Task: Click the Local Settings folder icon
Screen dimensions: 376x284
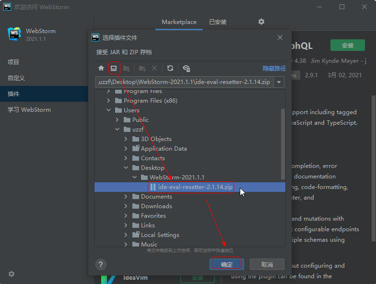Action: point(136,235)
